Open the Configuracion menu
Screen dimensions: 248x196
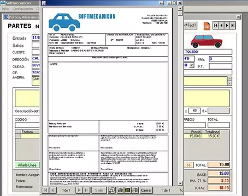(x=23, y=9)
